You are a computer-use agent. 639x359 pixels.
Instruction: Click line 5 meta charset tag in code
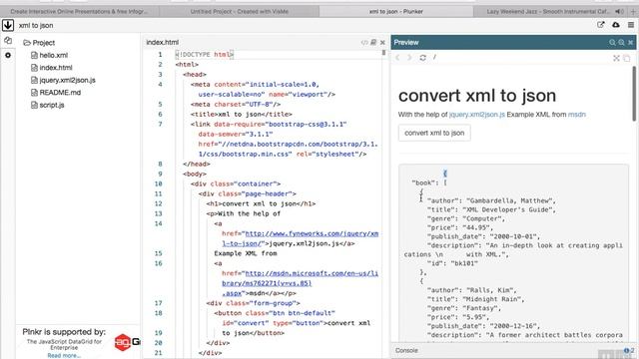(x=236, y=104)
